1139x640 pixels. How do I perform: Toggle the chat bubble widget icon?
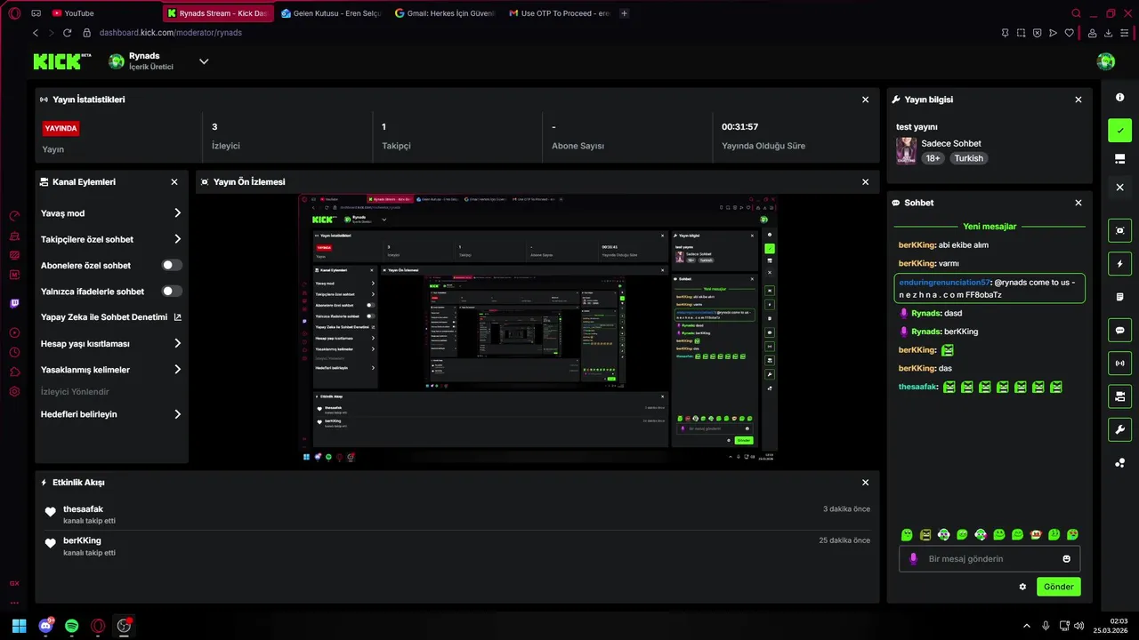click(1119, 330)
